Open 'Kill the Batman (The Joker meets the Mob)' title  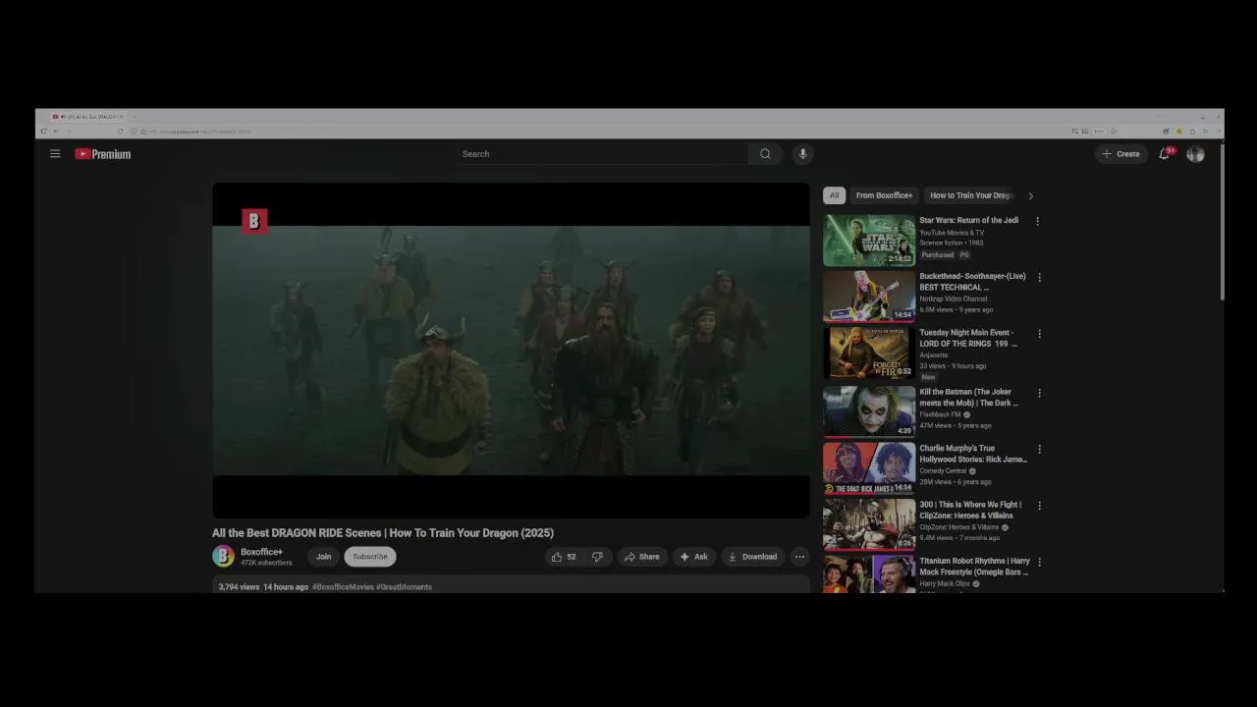click(968, 398)
